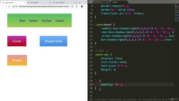Viewport: 179px width, 101px height.
Task: Click -webkit-box-shadow on line 14
Action: tap(115, 28)
